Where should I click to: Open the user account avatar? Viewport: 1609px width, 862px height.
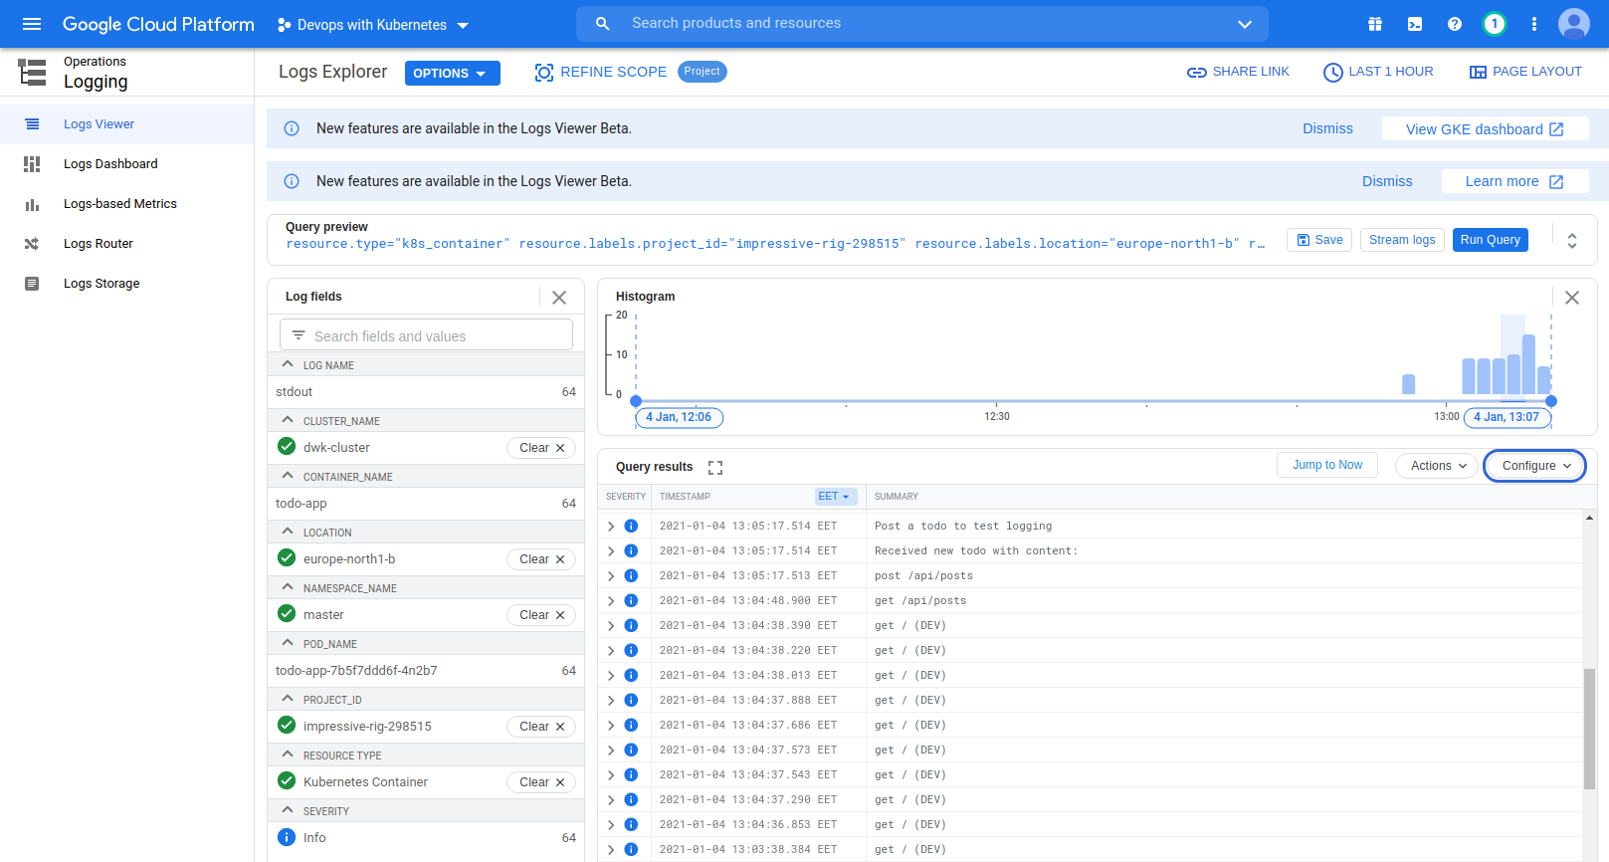point(1574,24)
